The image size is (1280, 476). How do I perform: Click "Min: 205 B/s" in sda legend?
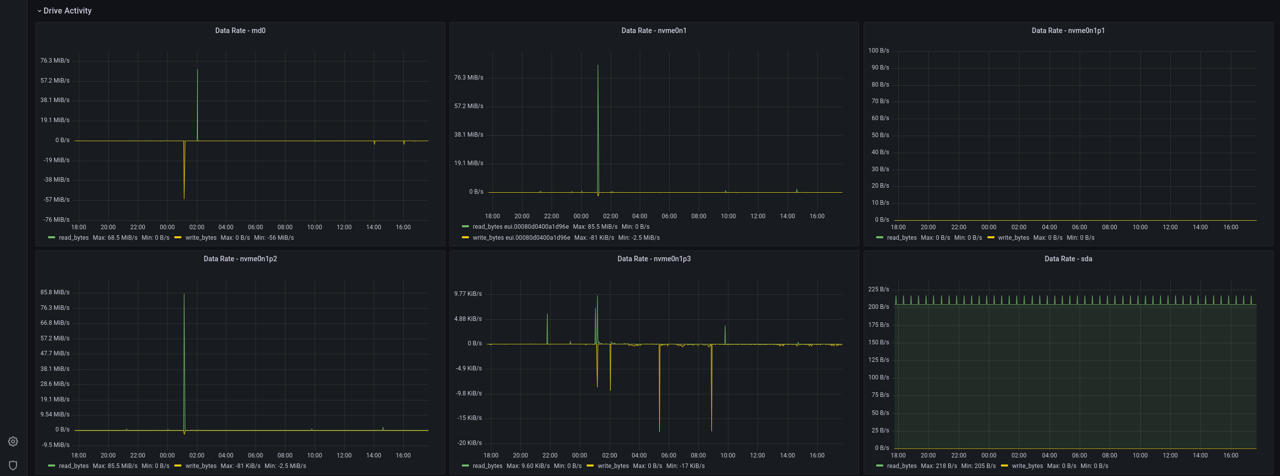(978, 466)
